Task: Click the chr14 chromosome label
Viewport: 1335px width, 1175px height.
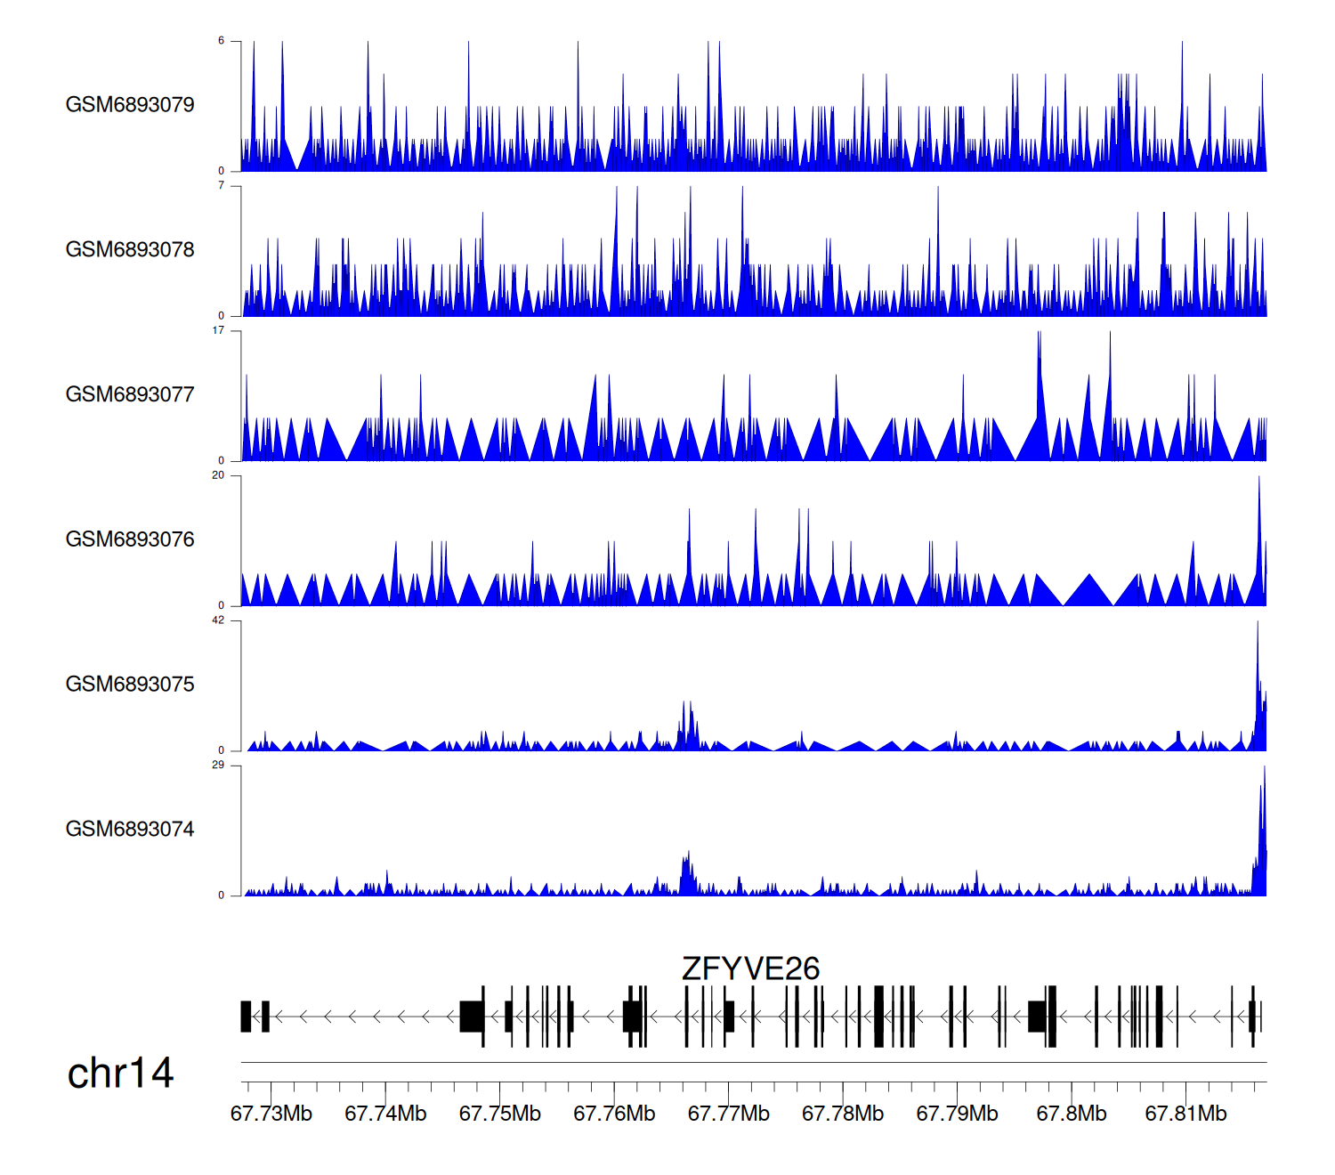Action: pyautogui.click(x=120, y=1074)
